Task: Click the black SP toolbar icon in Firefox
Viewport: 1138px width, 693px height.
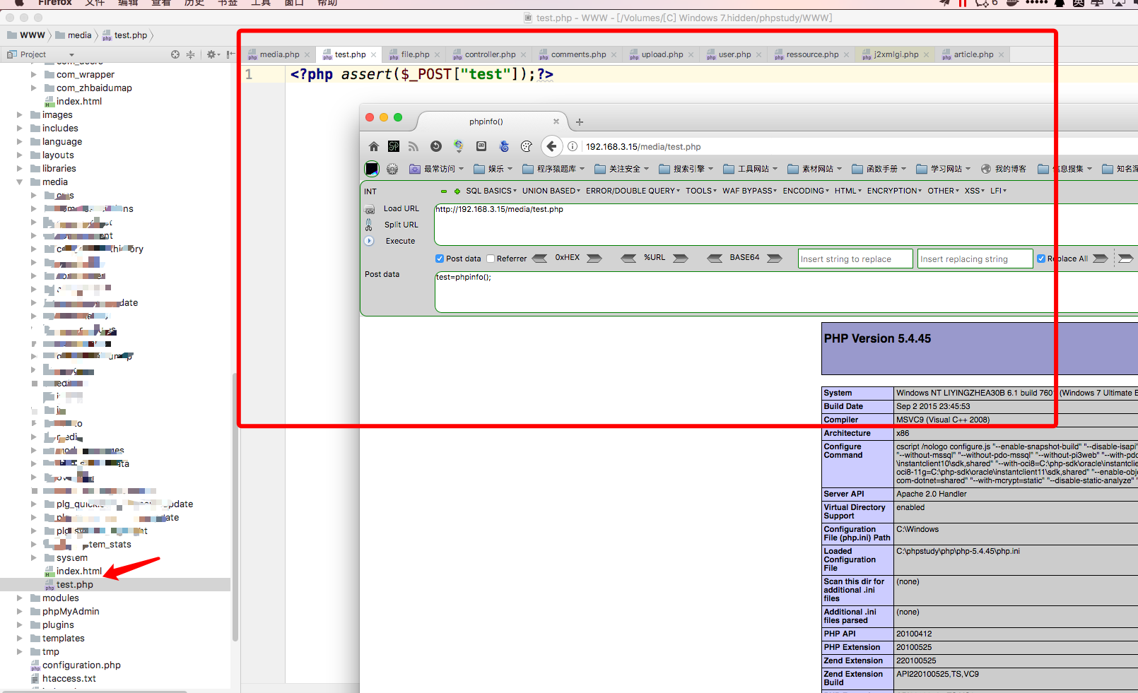Action: 394,146
